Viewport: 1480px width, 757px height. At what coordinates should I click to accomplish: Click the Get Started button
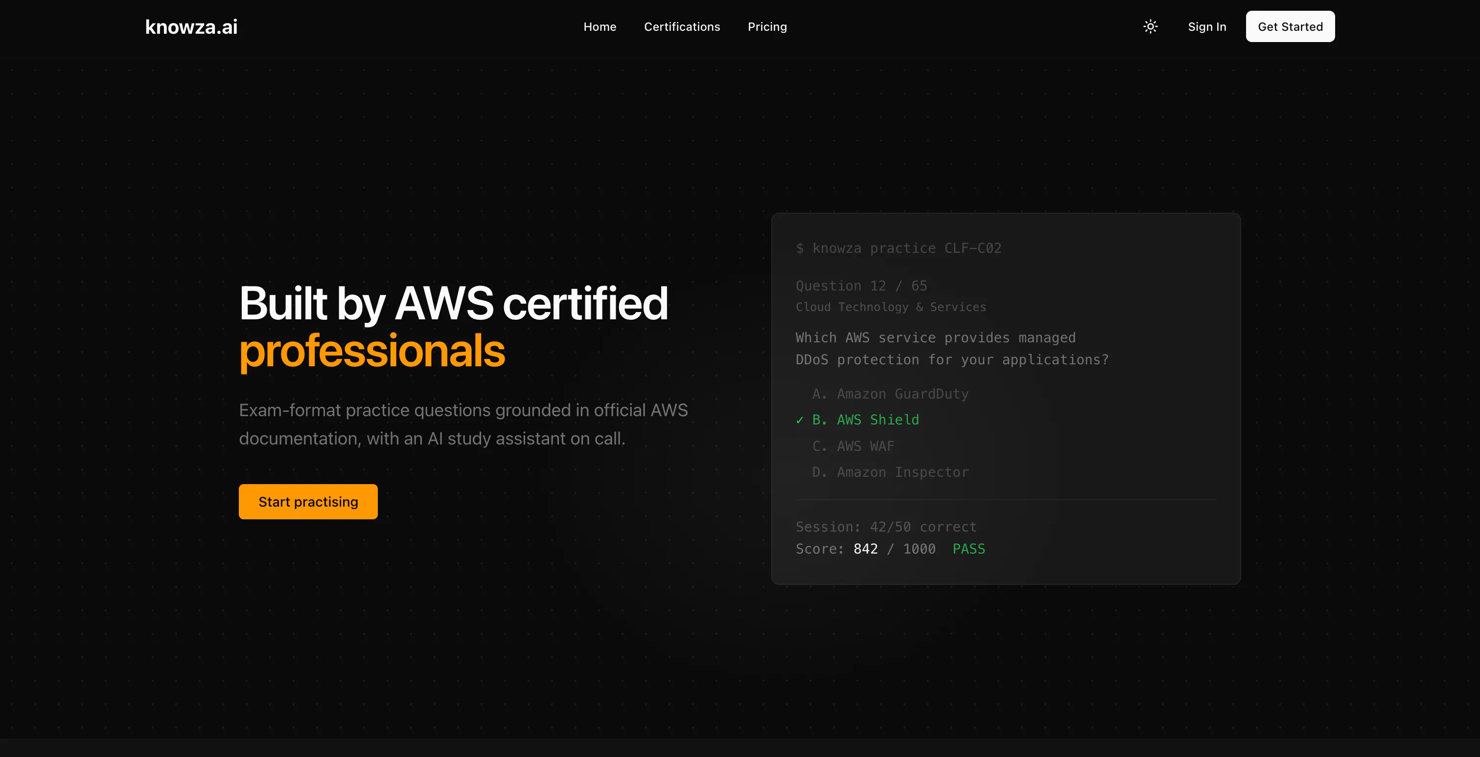1291,26
